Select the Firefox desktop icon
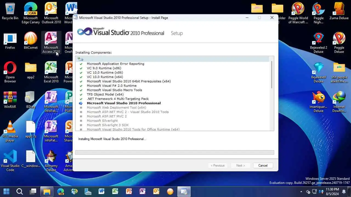The width and height of the screenshot is (351, 197). pyautogui.click(x=10, y=41)
